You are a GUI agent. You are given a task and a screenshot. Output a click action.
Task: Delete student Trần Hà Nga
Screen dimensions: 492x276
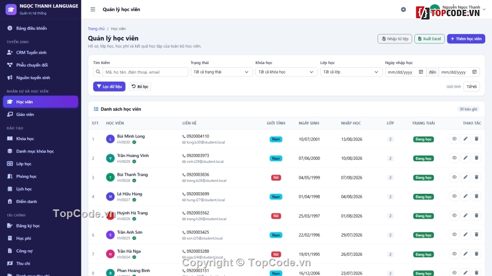[x=476, y=254]
